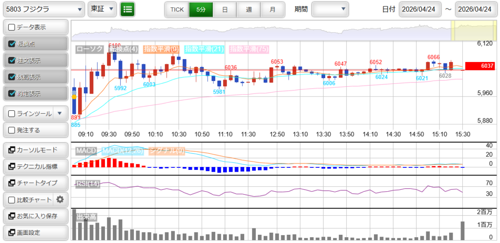Screen dimensions: 500x243
Task: Click the ローソク legend label
Action: [x=90, y=49]
